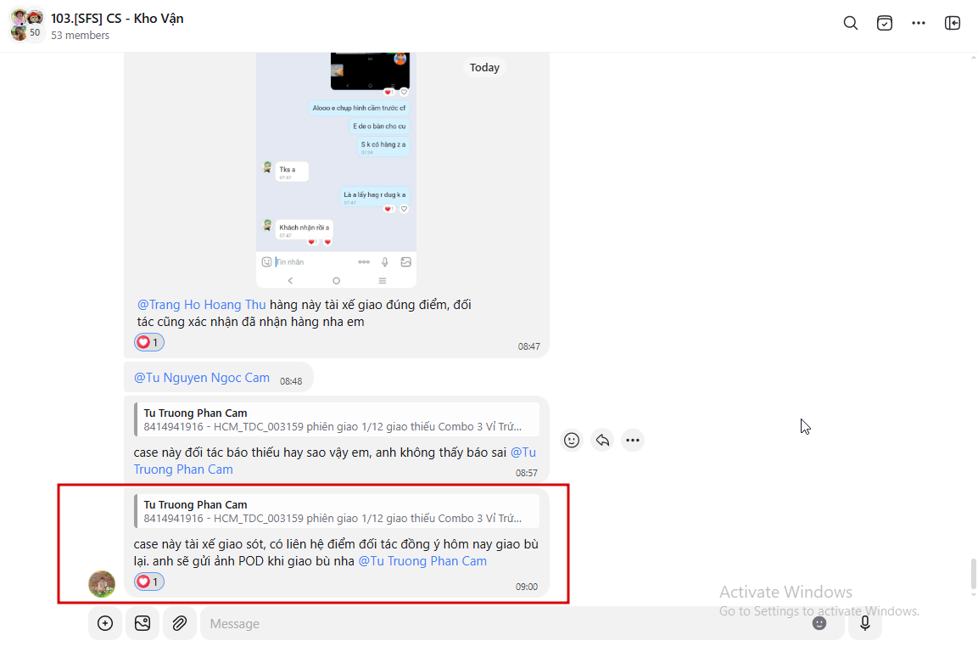This screenshot has width=978, height=652.
Task: Jump to quoted message in the 08:57 reply
Action: pyautogui.click(x=337, y=419)
